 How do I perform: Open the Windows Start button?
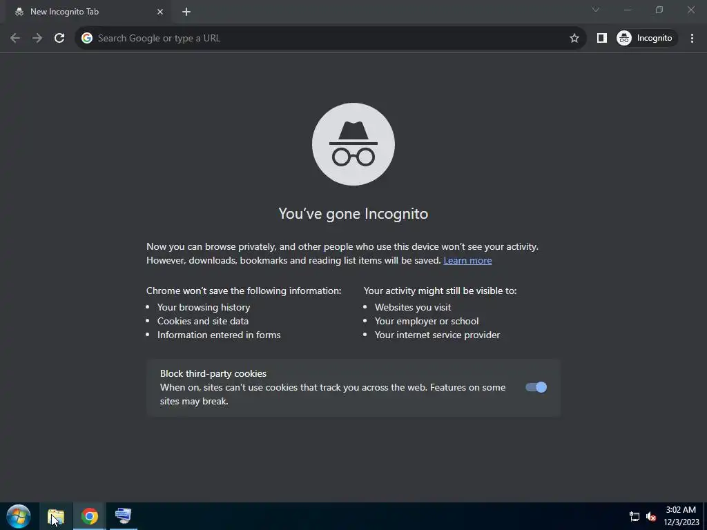tap(19, 516)
